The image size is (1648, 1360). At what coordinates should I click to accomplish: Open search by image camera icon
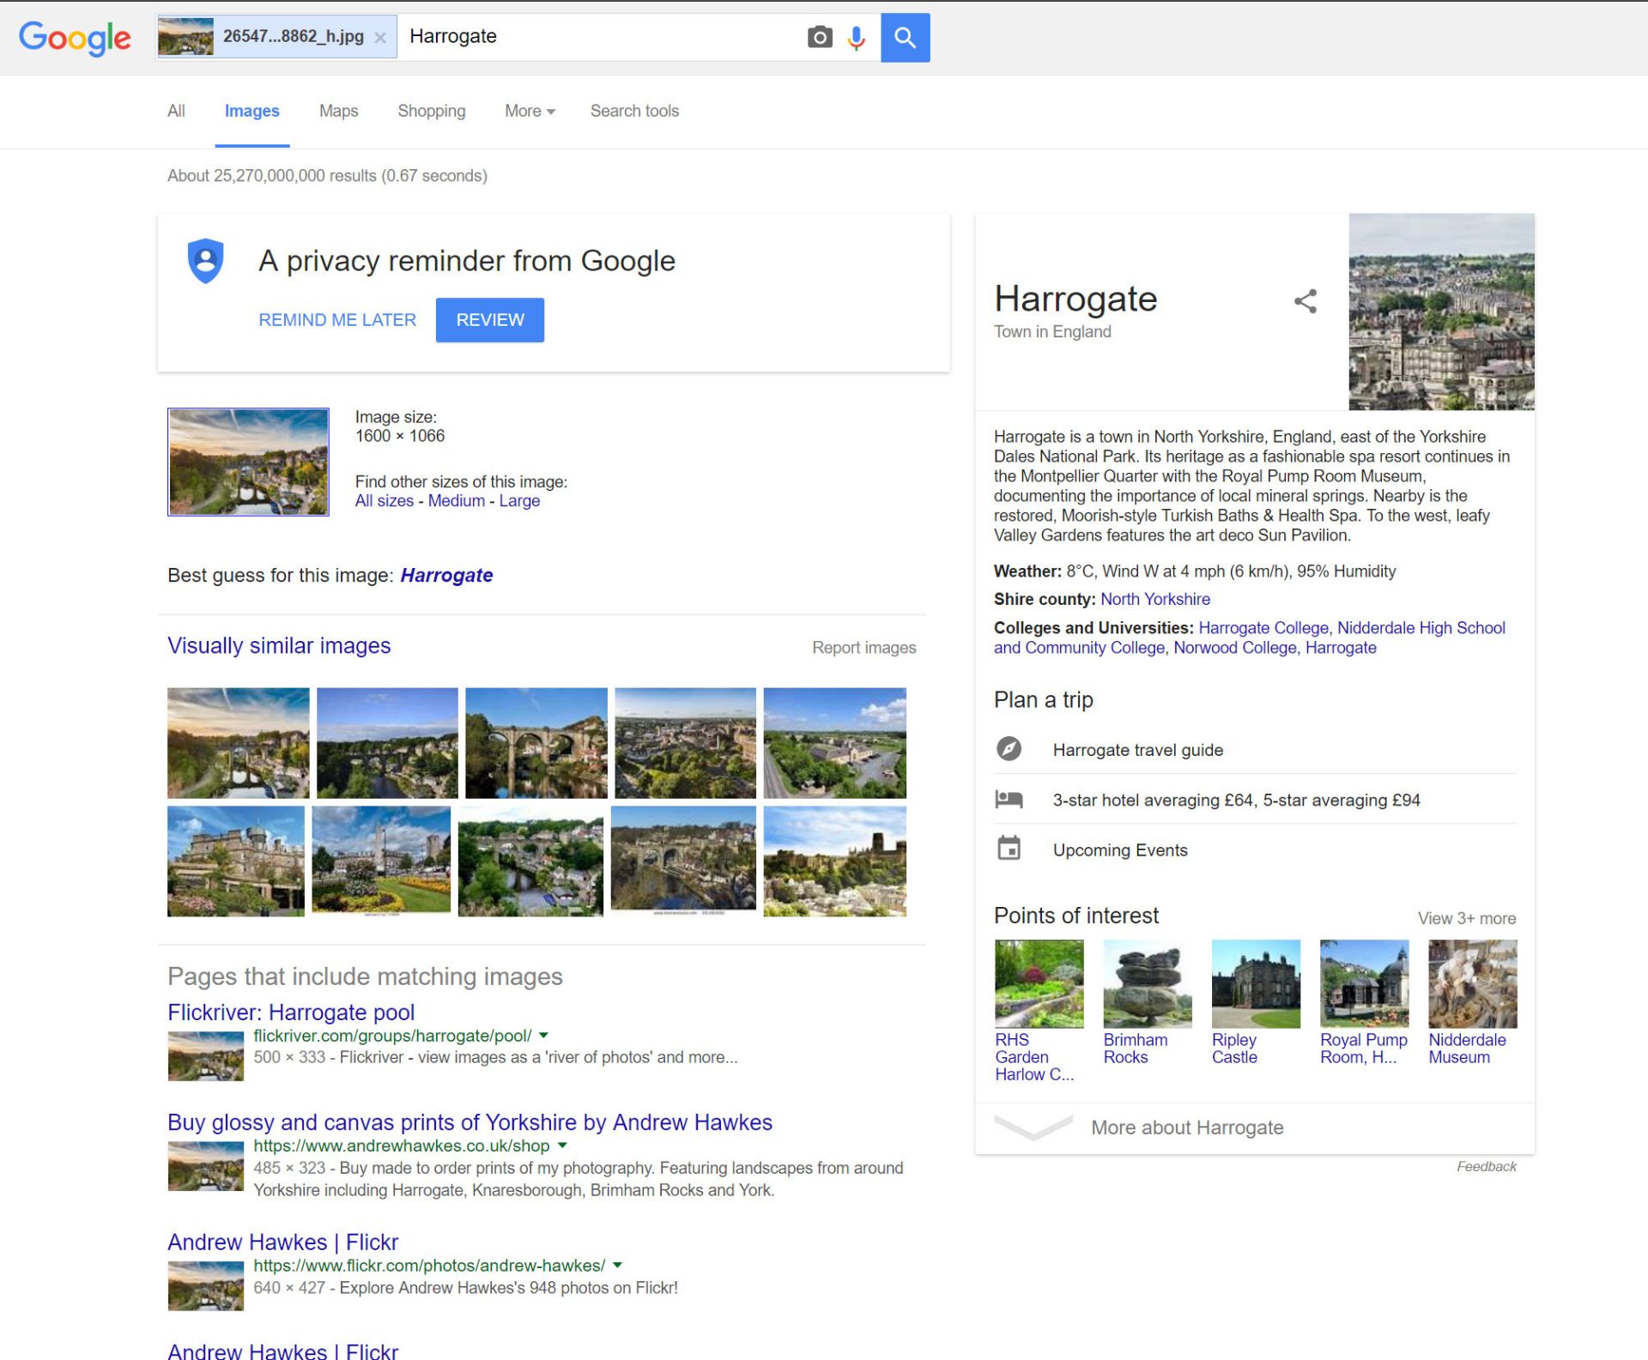[820, 37]
